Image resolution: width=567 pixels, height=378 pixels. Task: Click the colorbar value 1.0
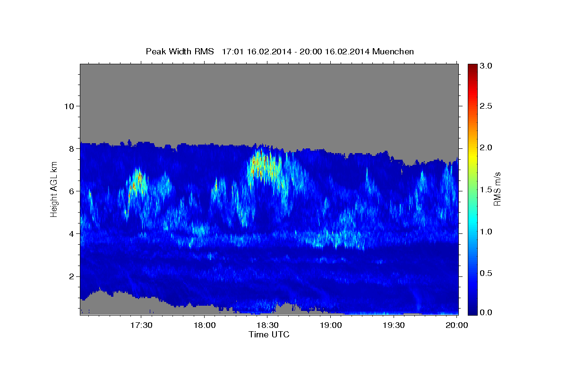(486, 232)
